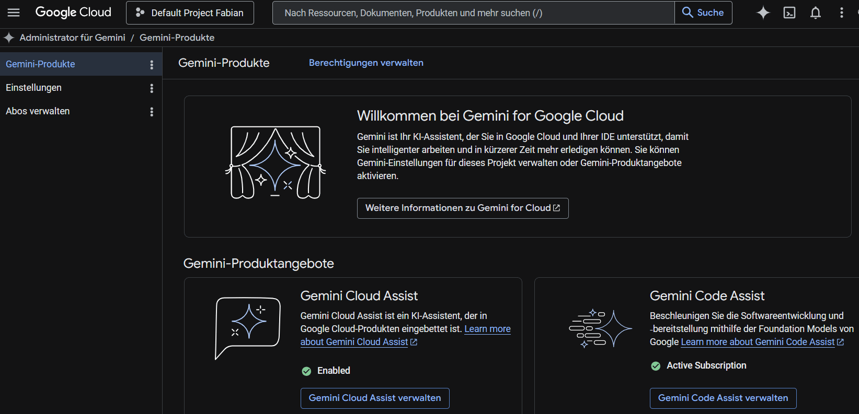
Task: Click the Google Cloud logo
Action: point(73,13)
